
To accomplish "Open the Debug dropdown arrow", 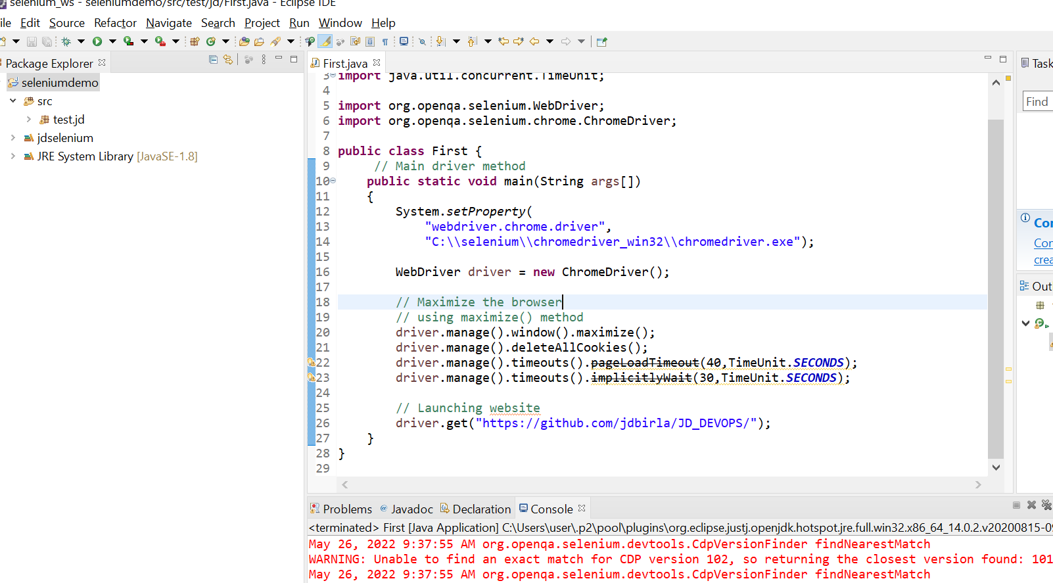I will click(82, 41).
